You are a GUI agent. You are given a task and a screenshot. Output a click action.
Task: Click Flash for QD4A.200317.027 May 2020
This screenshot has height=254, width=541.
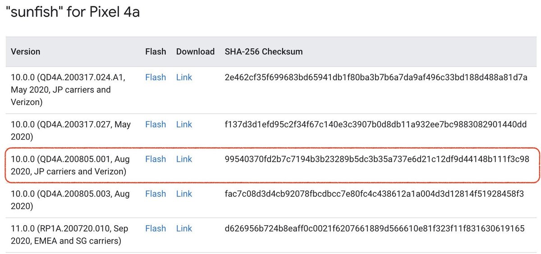click(156, 124)
